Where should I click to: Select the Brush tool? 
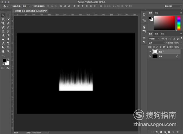(x=8, y=27)
